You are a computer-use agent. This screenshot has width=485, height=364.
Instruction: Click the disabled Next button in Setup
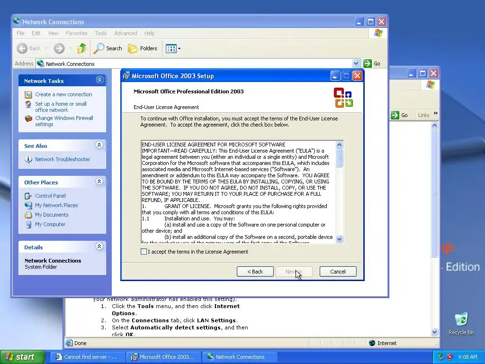(294, 272)
